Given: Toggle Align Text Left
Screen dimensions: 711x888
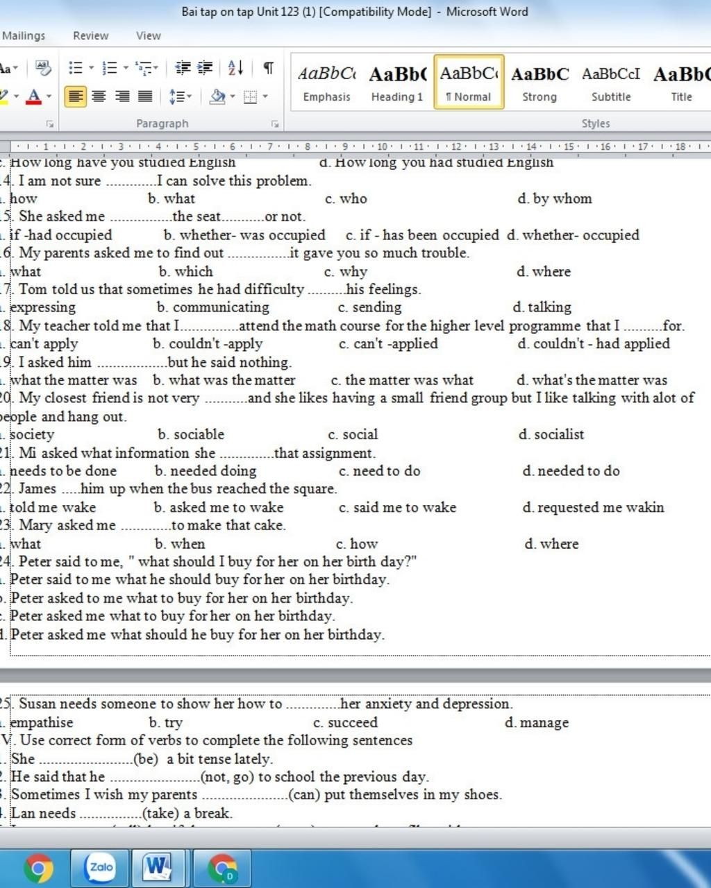Looking at the screenshot, I should click(x=76, y=96).
